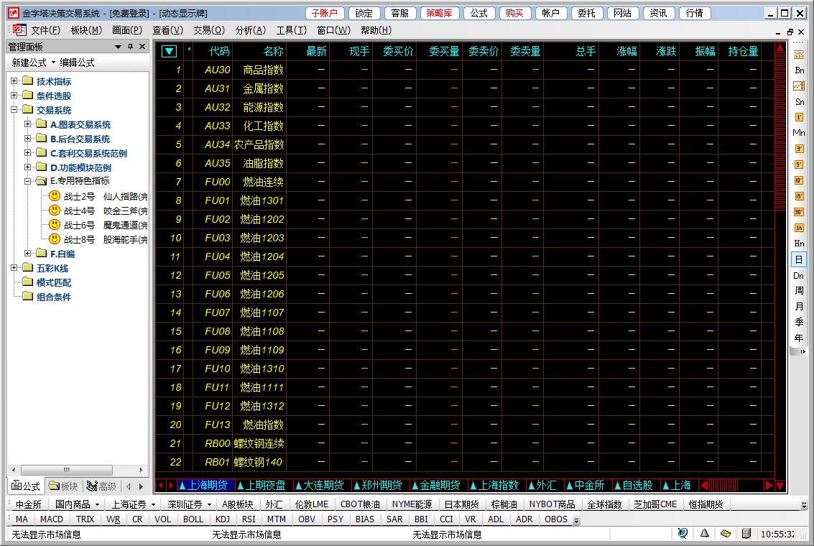Click the bell alert icon in status bar

[x=705, y=534]
